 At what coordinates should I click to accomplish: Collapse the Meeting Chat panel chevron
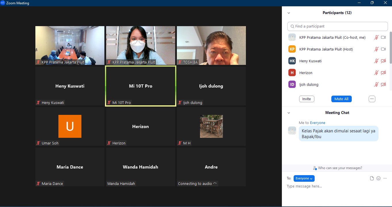coord(289,113)
